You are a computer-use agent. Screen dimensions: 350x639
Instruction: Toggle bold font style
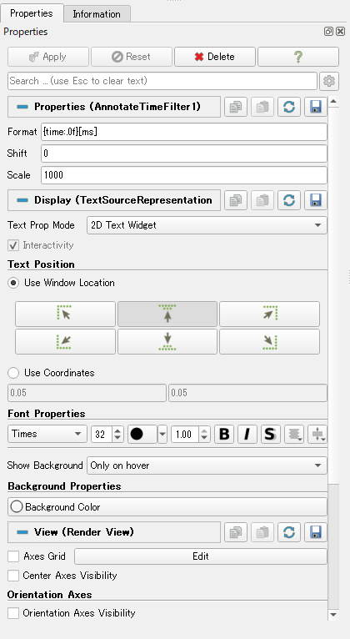pyautogui.click(x=224, y=434)
